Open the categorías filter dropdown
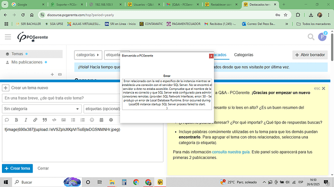334x187 pixels. pyautogui.click(x=88, y=55)
